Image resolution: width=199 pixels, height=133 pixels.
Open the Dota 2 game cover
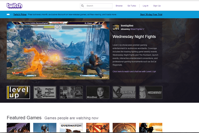pos(98,128)
